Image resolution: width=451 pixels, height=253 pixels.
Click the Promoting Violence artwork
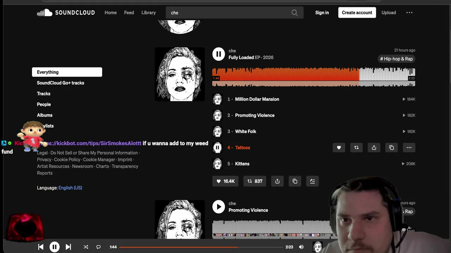click(180, 219)
